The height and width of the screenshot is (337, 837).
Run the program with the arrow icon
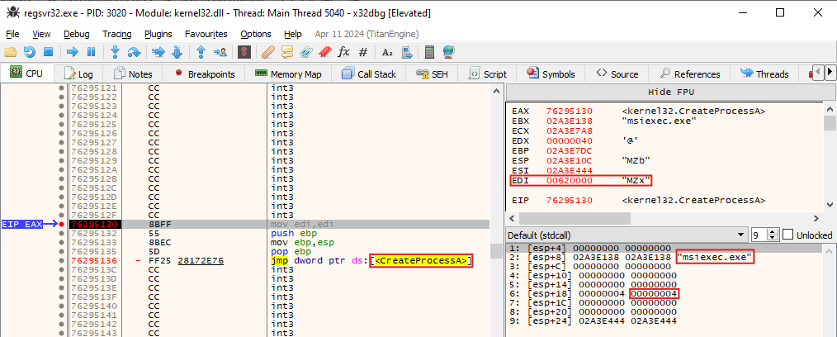tap(73, 52)
